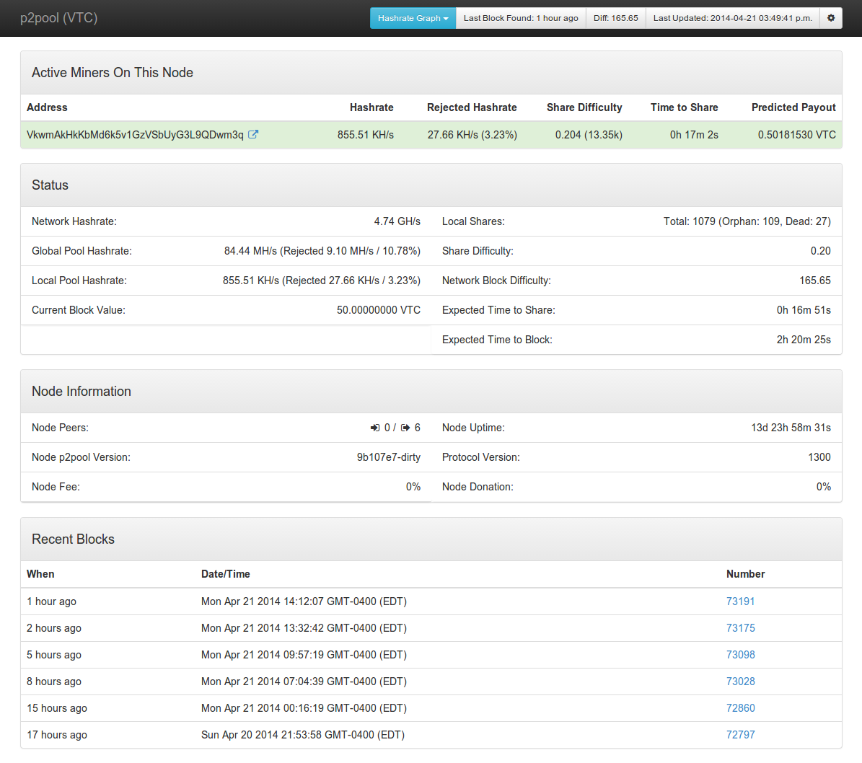
Task: Open block number 73028
Action: pos(741,681)
